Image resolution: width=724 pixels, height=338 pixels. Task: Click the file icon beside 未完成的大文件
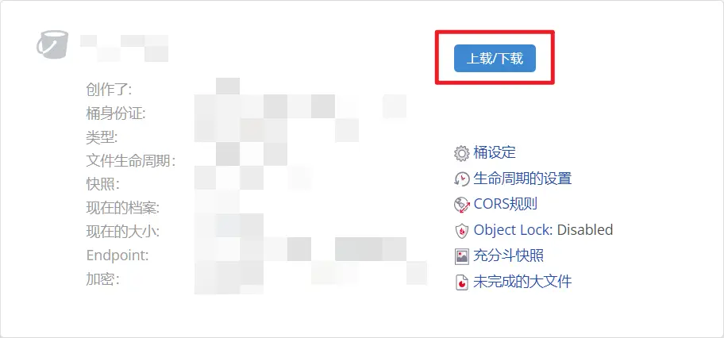pyautogui.click(x=462, y=282)
